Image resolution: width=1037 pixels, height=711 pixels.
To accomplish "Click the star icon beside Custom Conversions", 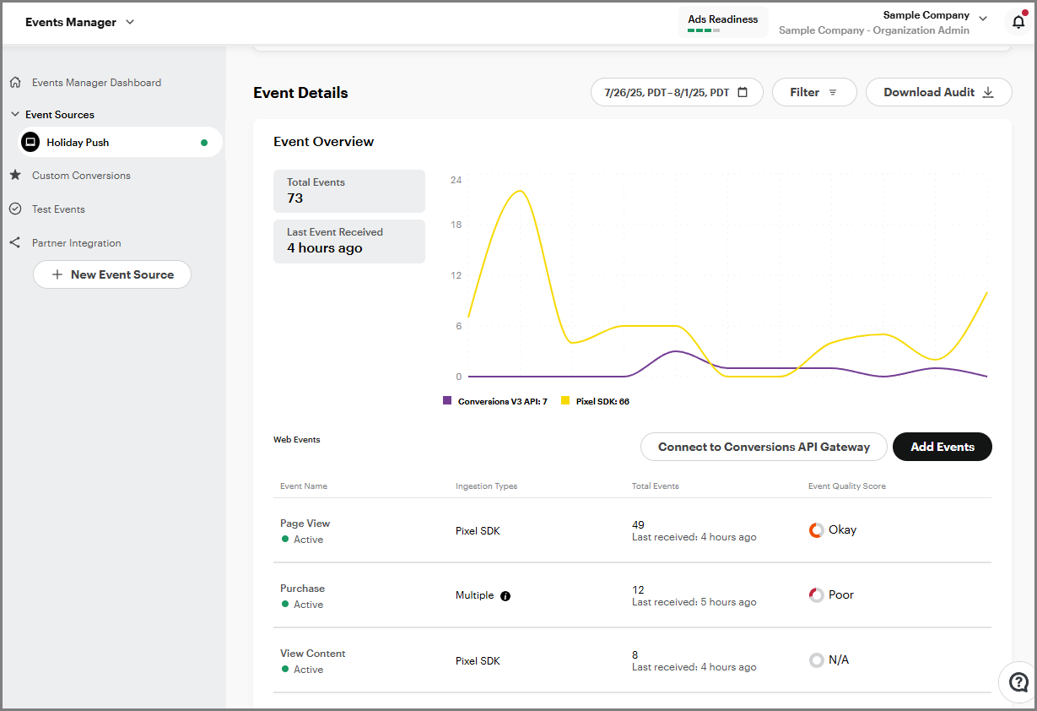I will [15, 176].
